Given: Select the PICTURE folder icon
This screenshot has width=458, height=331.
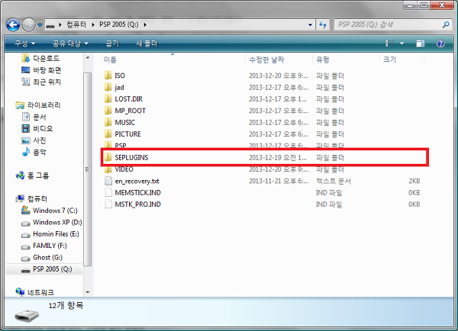Looking at the screenshot, I should (x=108, y=134).
